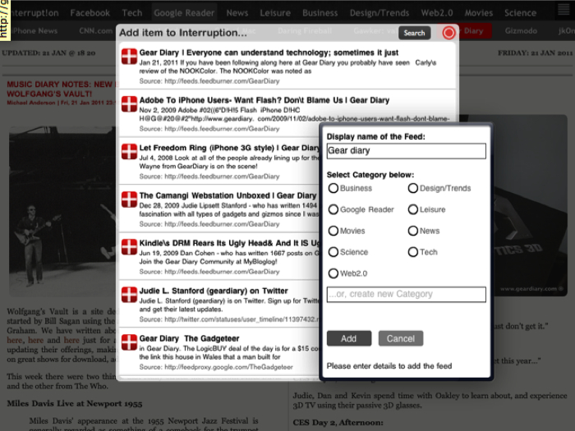Open the menu lines icon at top right

pyautogui.click(x=563, y=9)
